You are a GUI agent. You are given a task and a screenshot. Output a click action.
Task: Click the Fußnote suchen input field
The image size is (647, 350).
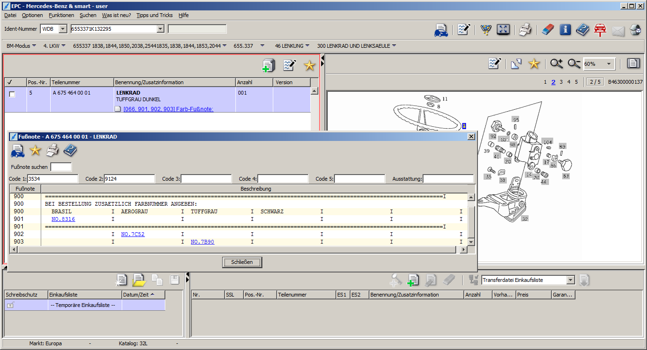[61, 166]
